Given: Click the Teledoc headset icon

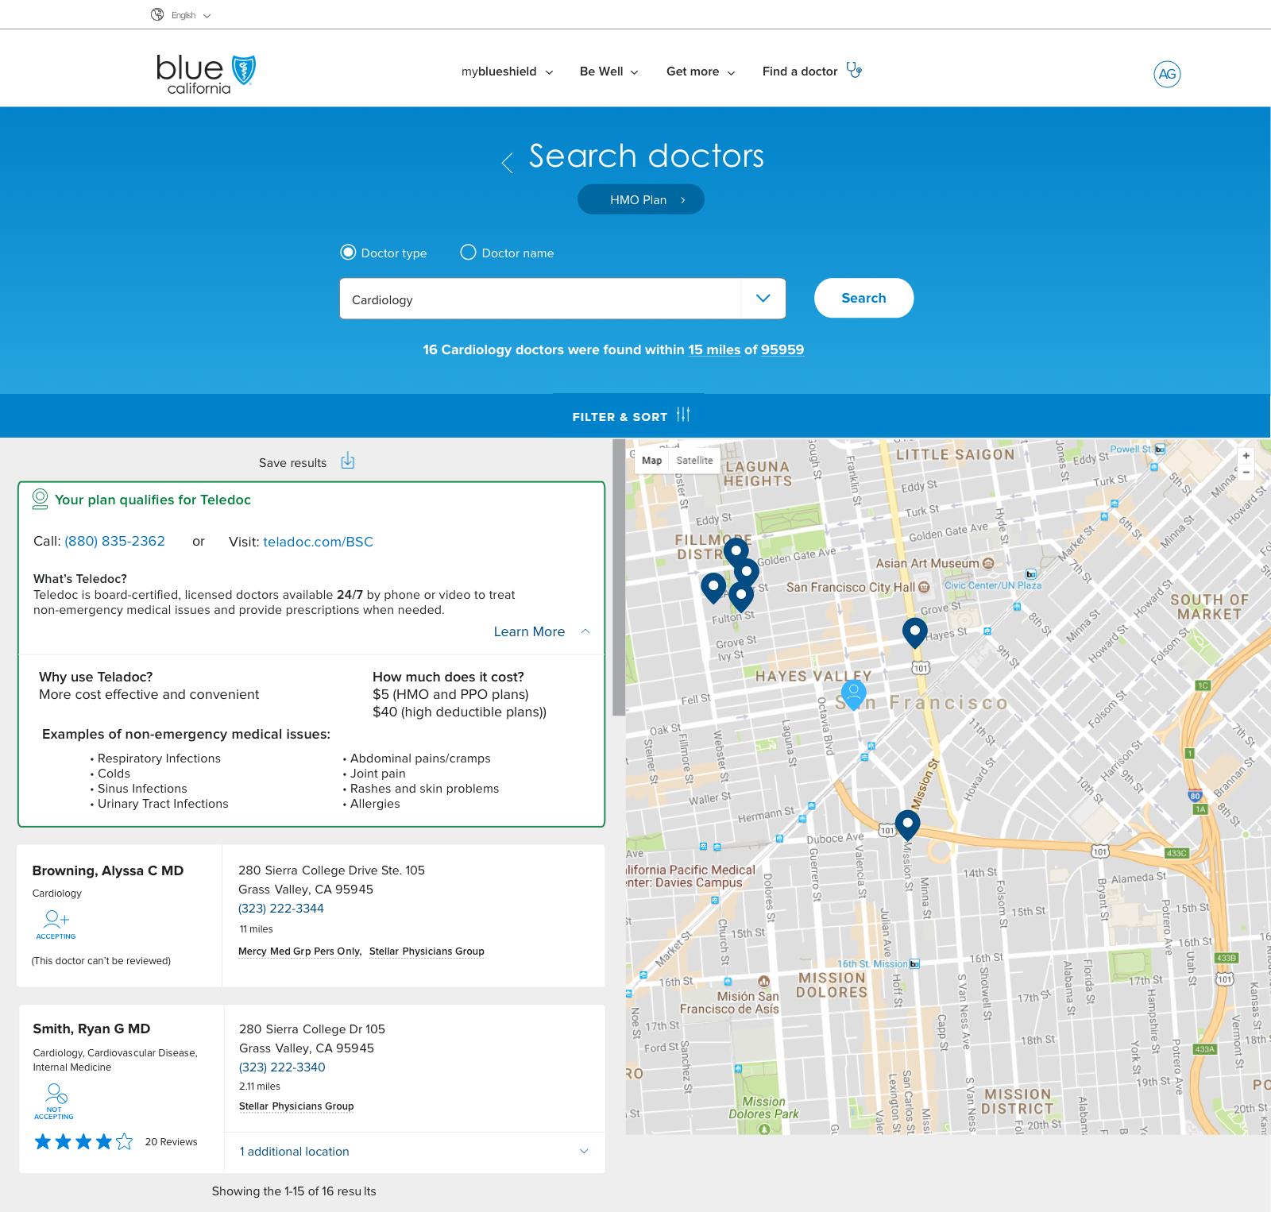Looking at the screenshot, I should pyautogui.click(x=40, y=499).
